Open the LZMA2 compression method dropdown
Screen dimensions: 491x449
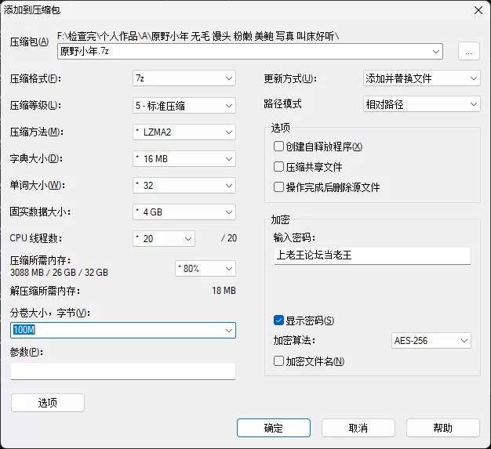pyautogui.click(x=184, y=132)
